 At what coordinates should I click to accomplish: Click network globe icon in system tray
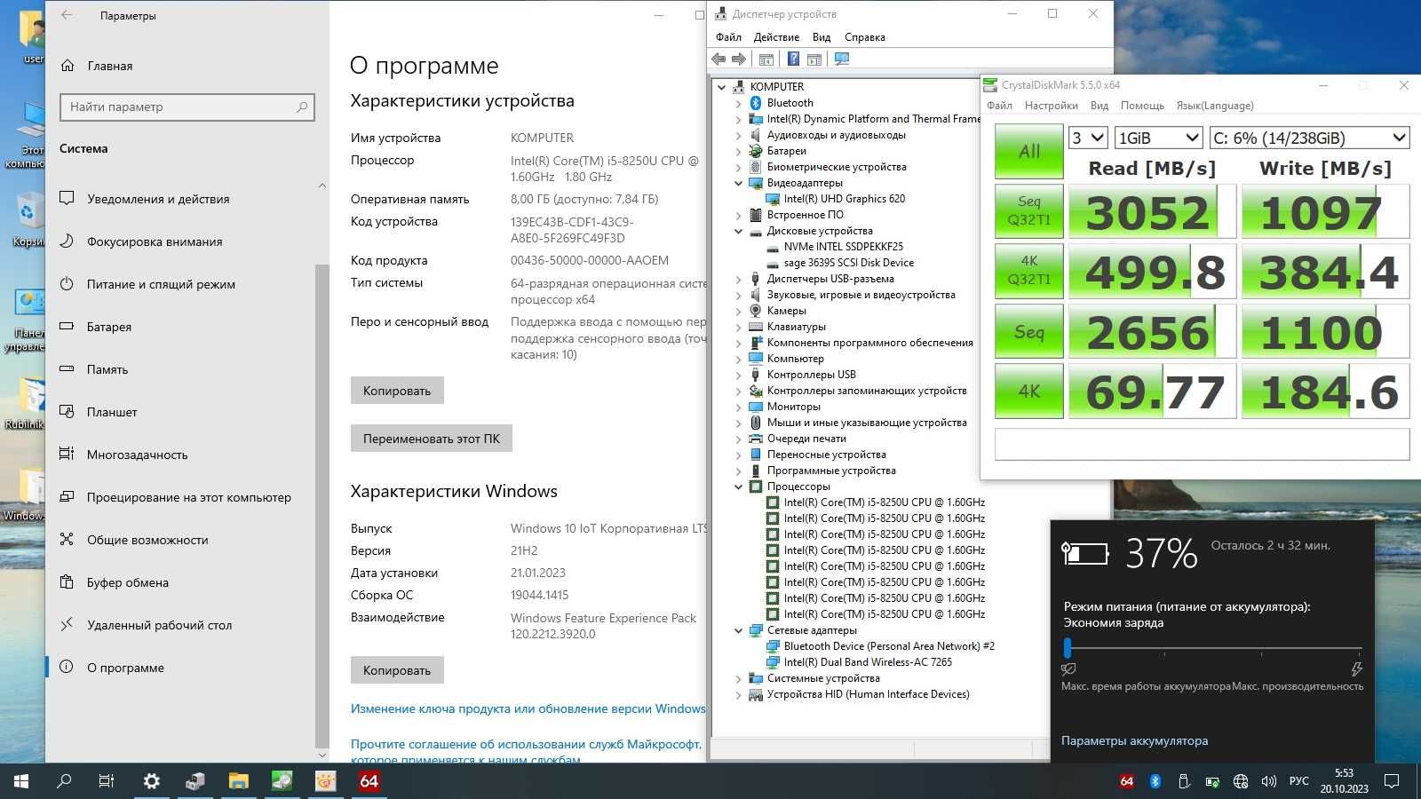(1241, 781)
